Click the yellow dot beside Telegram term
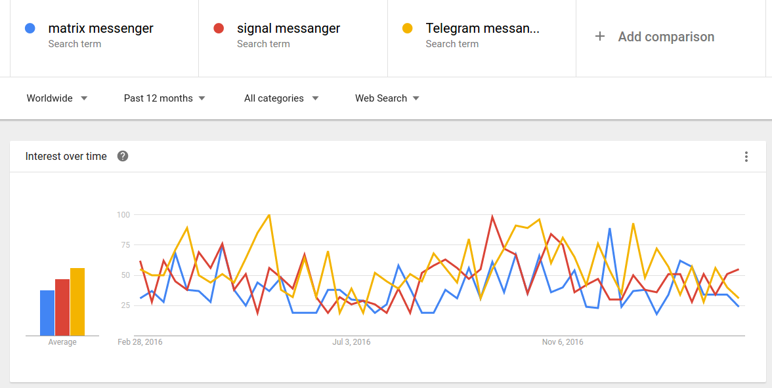The height and width of the screenshot is (388, 772). (x=408, y=29)
